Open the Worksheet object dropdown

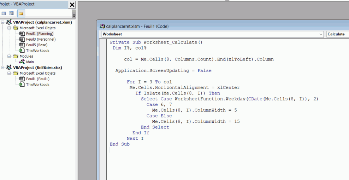tap(321, 34)
